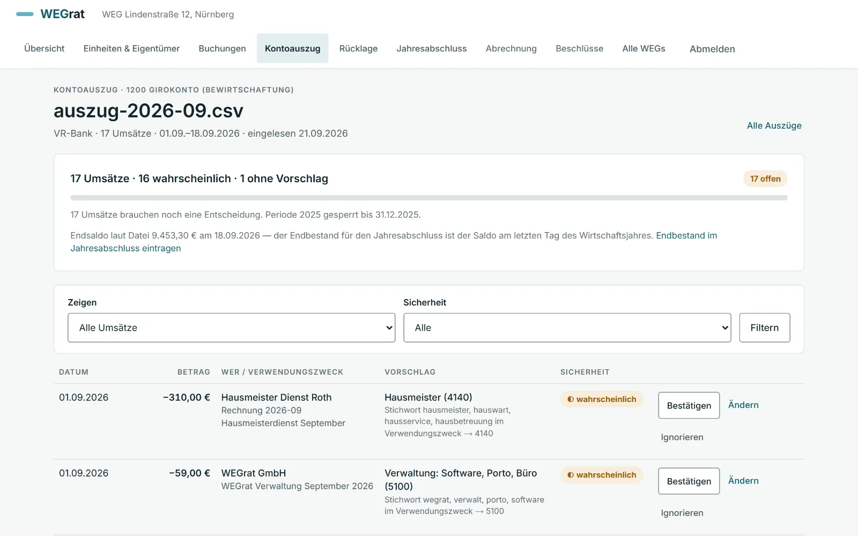Screen dimensions: 858x536
Task: Open the Jahresabschluss tab
Action: (432, 48)
